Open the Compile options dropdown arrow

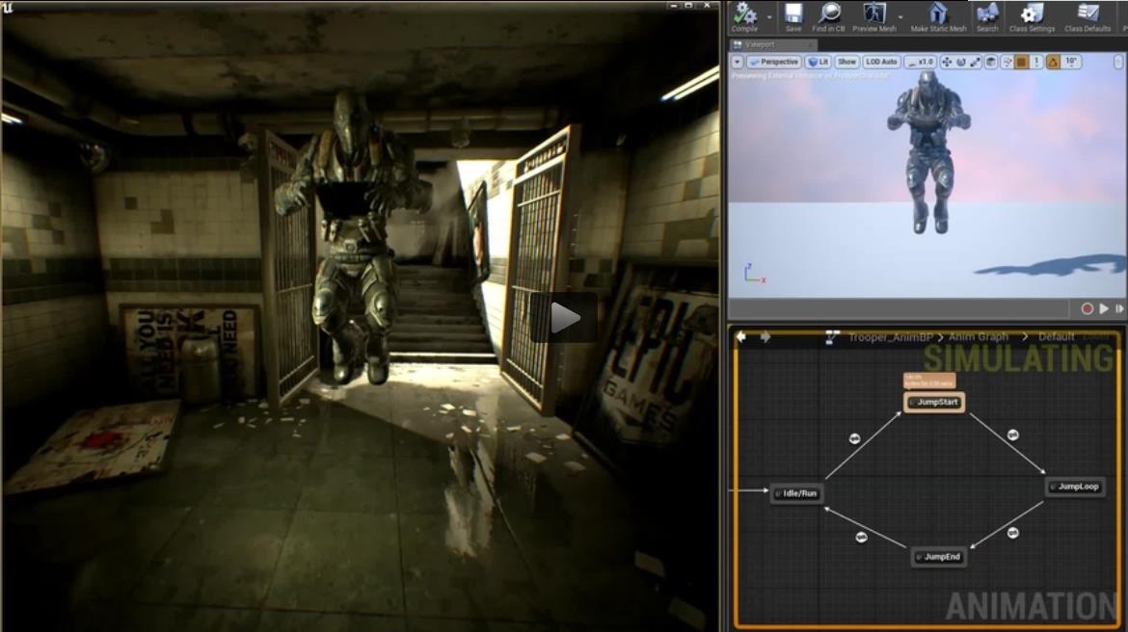[x=769, y=17]
